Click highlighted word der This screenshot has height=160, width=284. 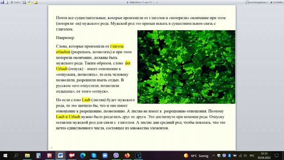coord(128,63)
